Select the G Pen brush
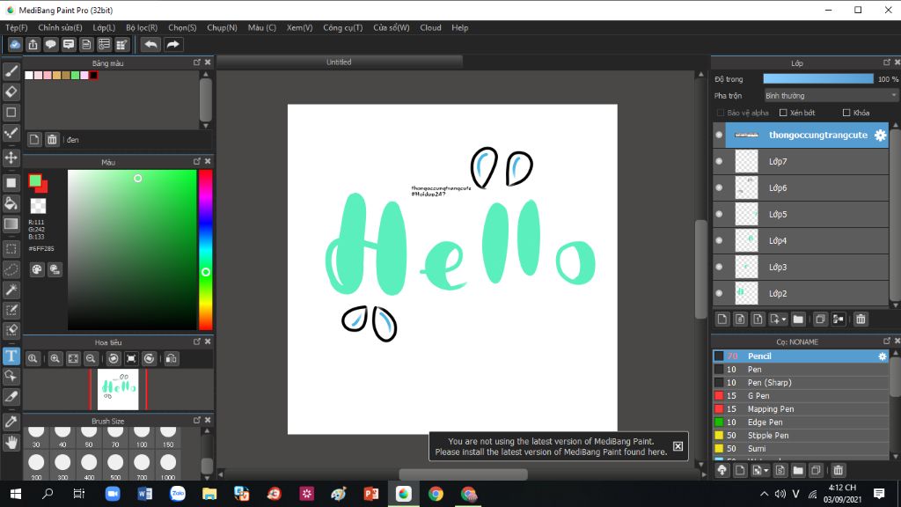 [x=801, y=395]
